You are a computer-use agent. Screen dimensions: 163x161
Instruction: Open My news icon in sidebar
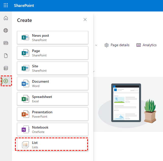click(6, 43)
